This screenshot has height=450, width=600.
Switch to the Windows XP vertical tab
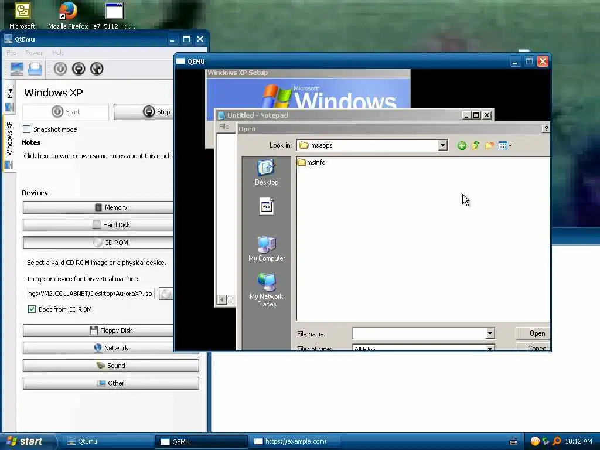(9, 144)
